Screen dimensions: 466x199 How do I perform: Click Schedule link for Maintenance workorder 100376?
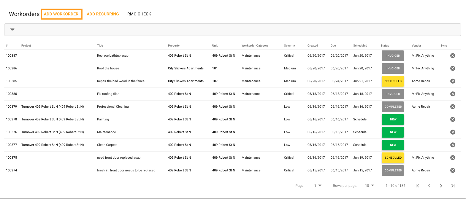360,132
